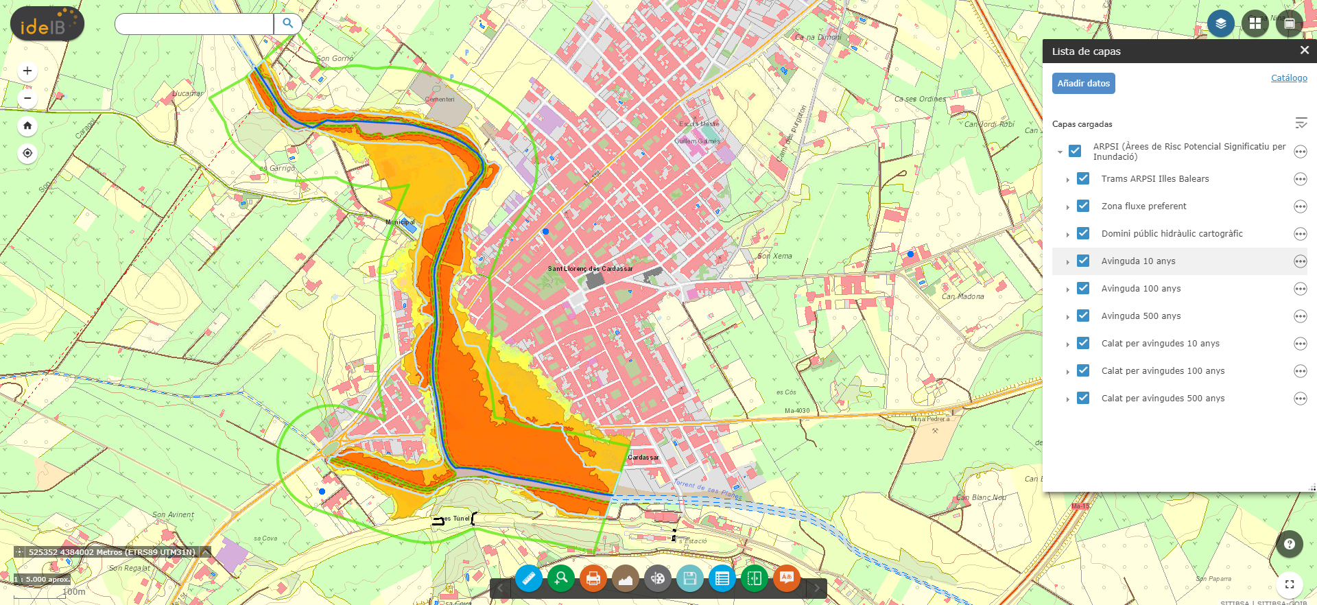Click the map search input field

[x=194, y=24]
